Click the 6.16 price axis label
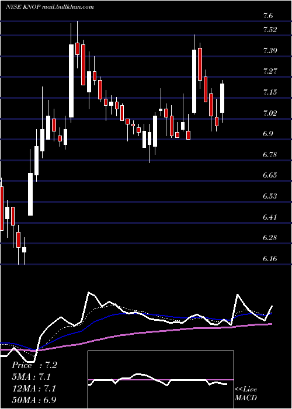Image resolution: width=292 pixels, height=409 pixels. (x=270, y=258)
